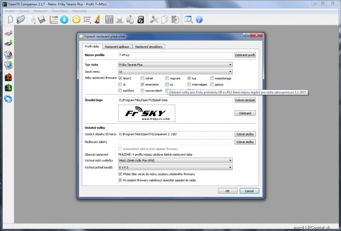Switch to the Nastavení aplikace tab
This screenshot has height=231, width=341.
(117, 47)
